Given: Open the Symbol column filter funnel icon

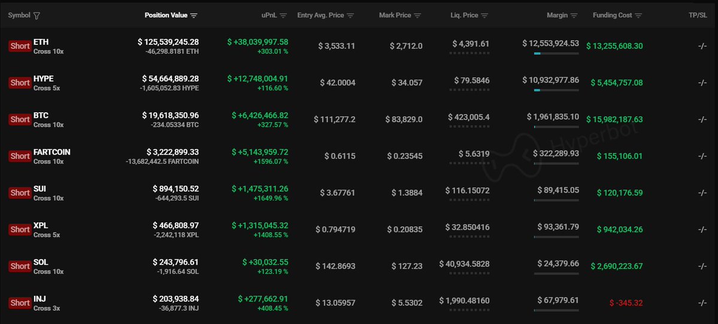Looking at the screenshot, I should [37, 16].
